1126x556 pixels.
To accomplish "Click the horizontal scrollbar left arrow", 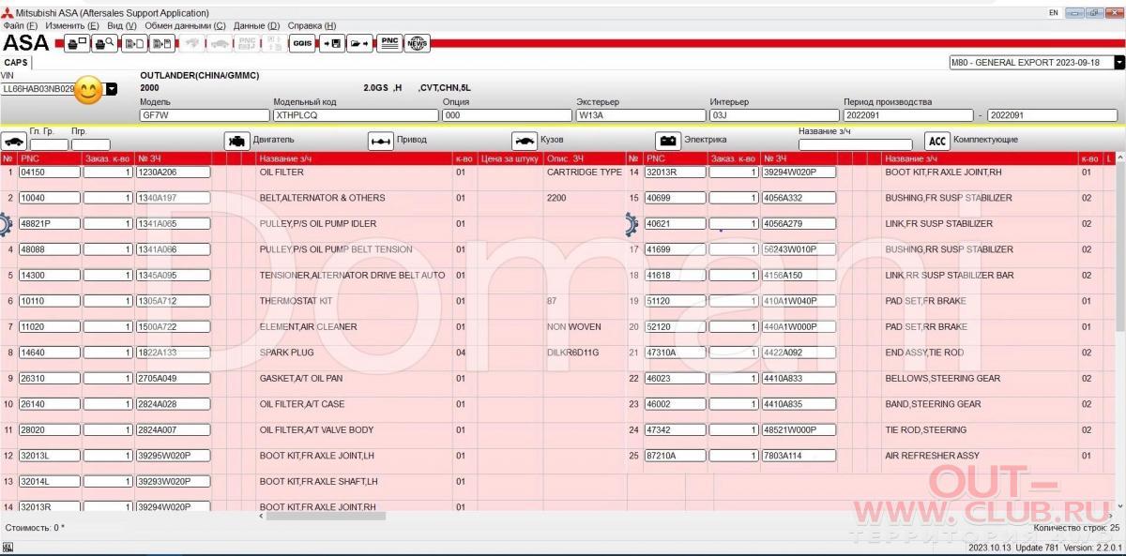I will tap(262, 516).
